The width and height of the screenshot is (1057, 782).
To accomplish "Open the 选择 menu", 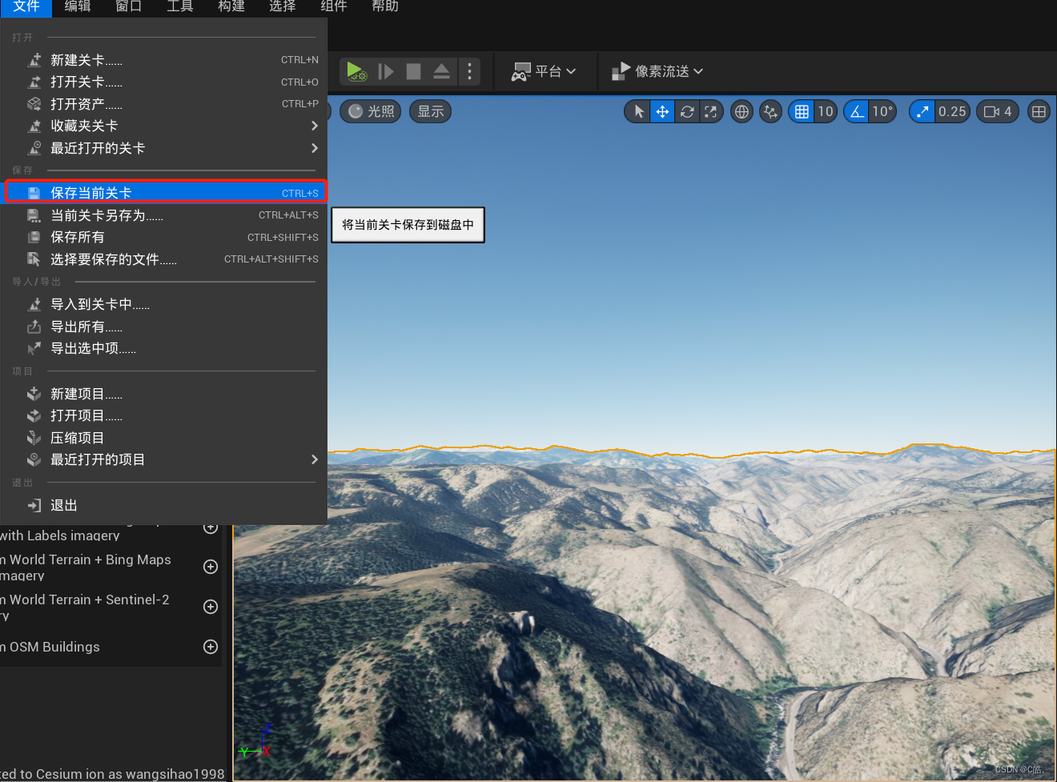I will [x=283, y=6].
